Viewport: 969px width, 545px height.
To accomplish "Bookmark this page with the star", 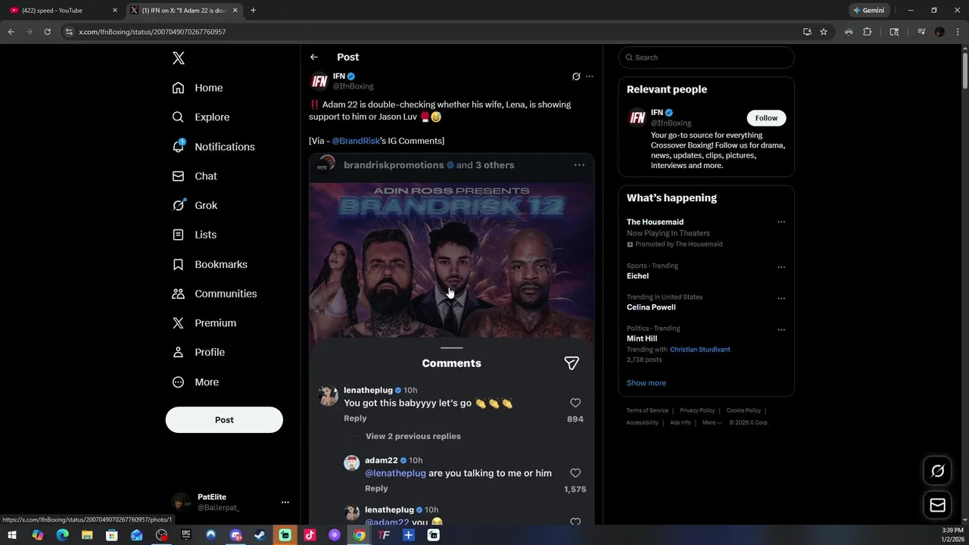I will point(824,32).
